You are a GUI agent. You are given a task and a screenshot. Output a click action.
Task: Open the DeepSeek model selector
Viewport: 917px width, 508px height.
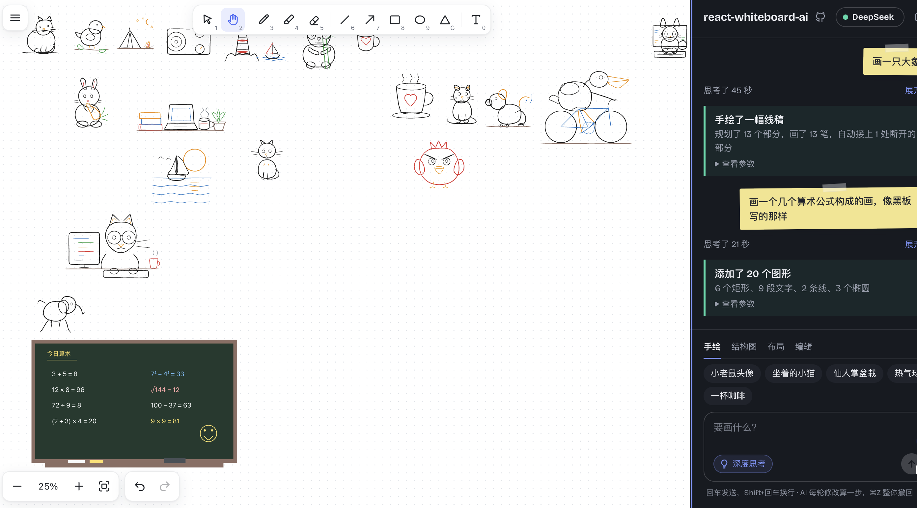click(x=869, y=17)
